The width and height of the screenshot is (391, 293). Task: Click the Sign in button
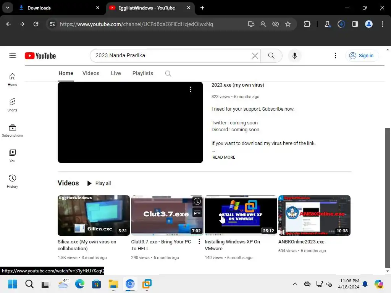click(x=362, y=56)
